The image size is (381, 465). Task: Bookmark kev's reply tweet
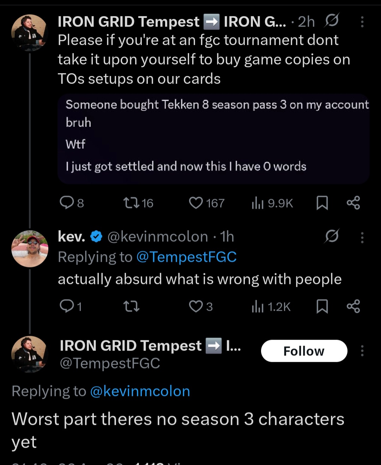[322, 306]
